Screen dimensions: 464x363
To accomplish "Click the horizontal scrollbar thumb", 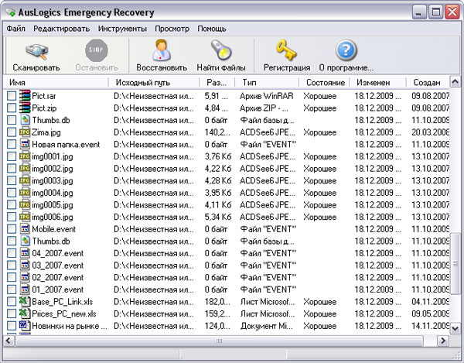I will [x=219, y=341].
